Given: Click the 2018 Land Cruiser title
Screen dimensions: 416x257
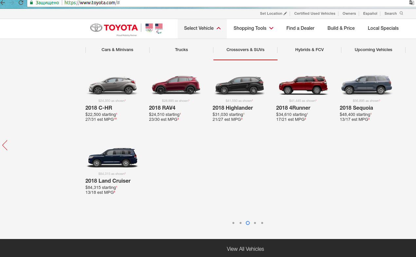Looking at the screenshot, I should click(108, 181).
